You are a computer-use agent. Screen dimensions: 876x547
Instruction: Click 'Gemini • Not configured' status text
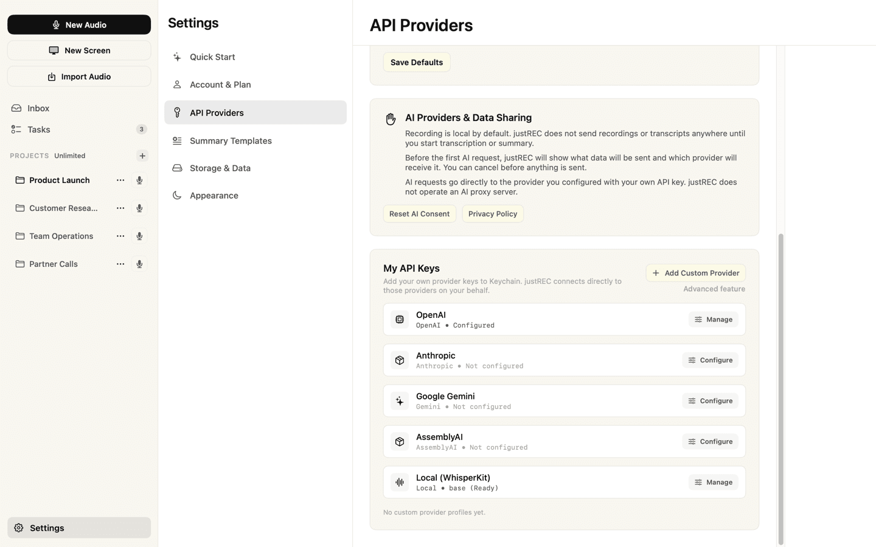click(464, 407)
